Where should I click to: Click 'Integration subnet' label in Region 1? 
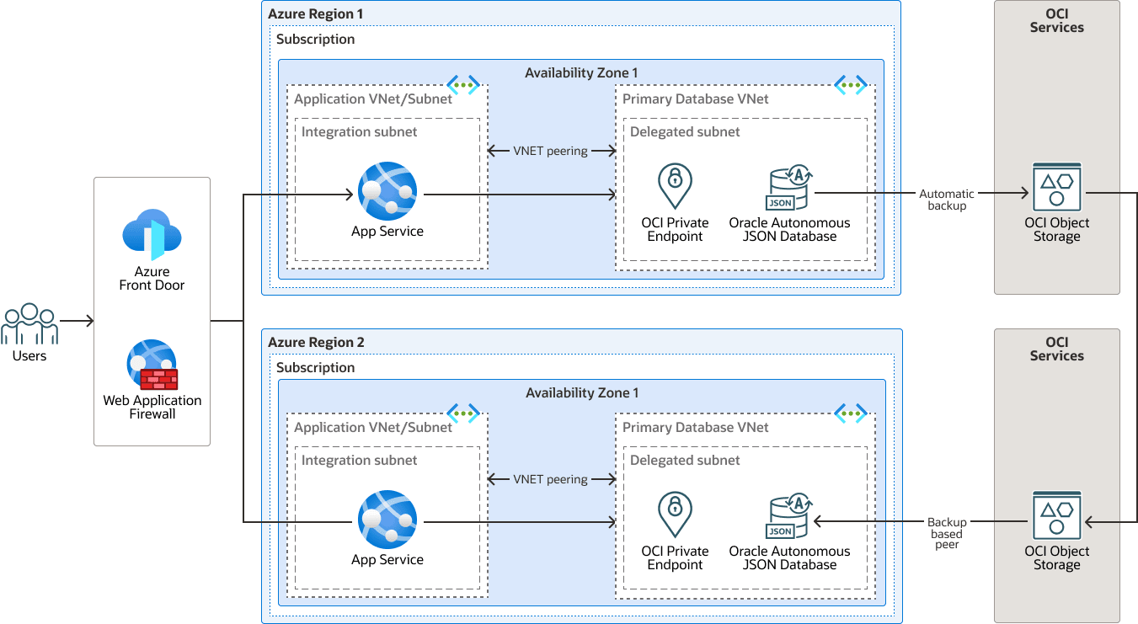[x=360, y=132]
